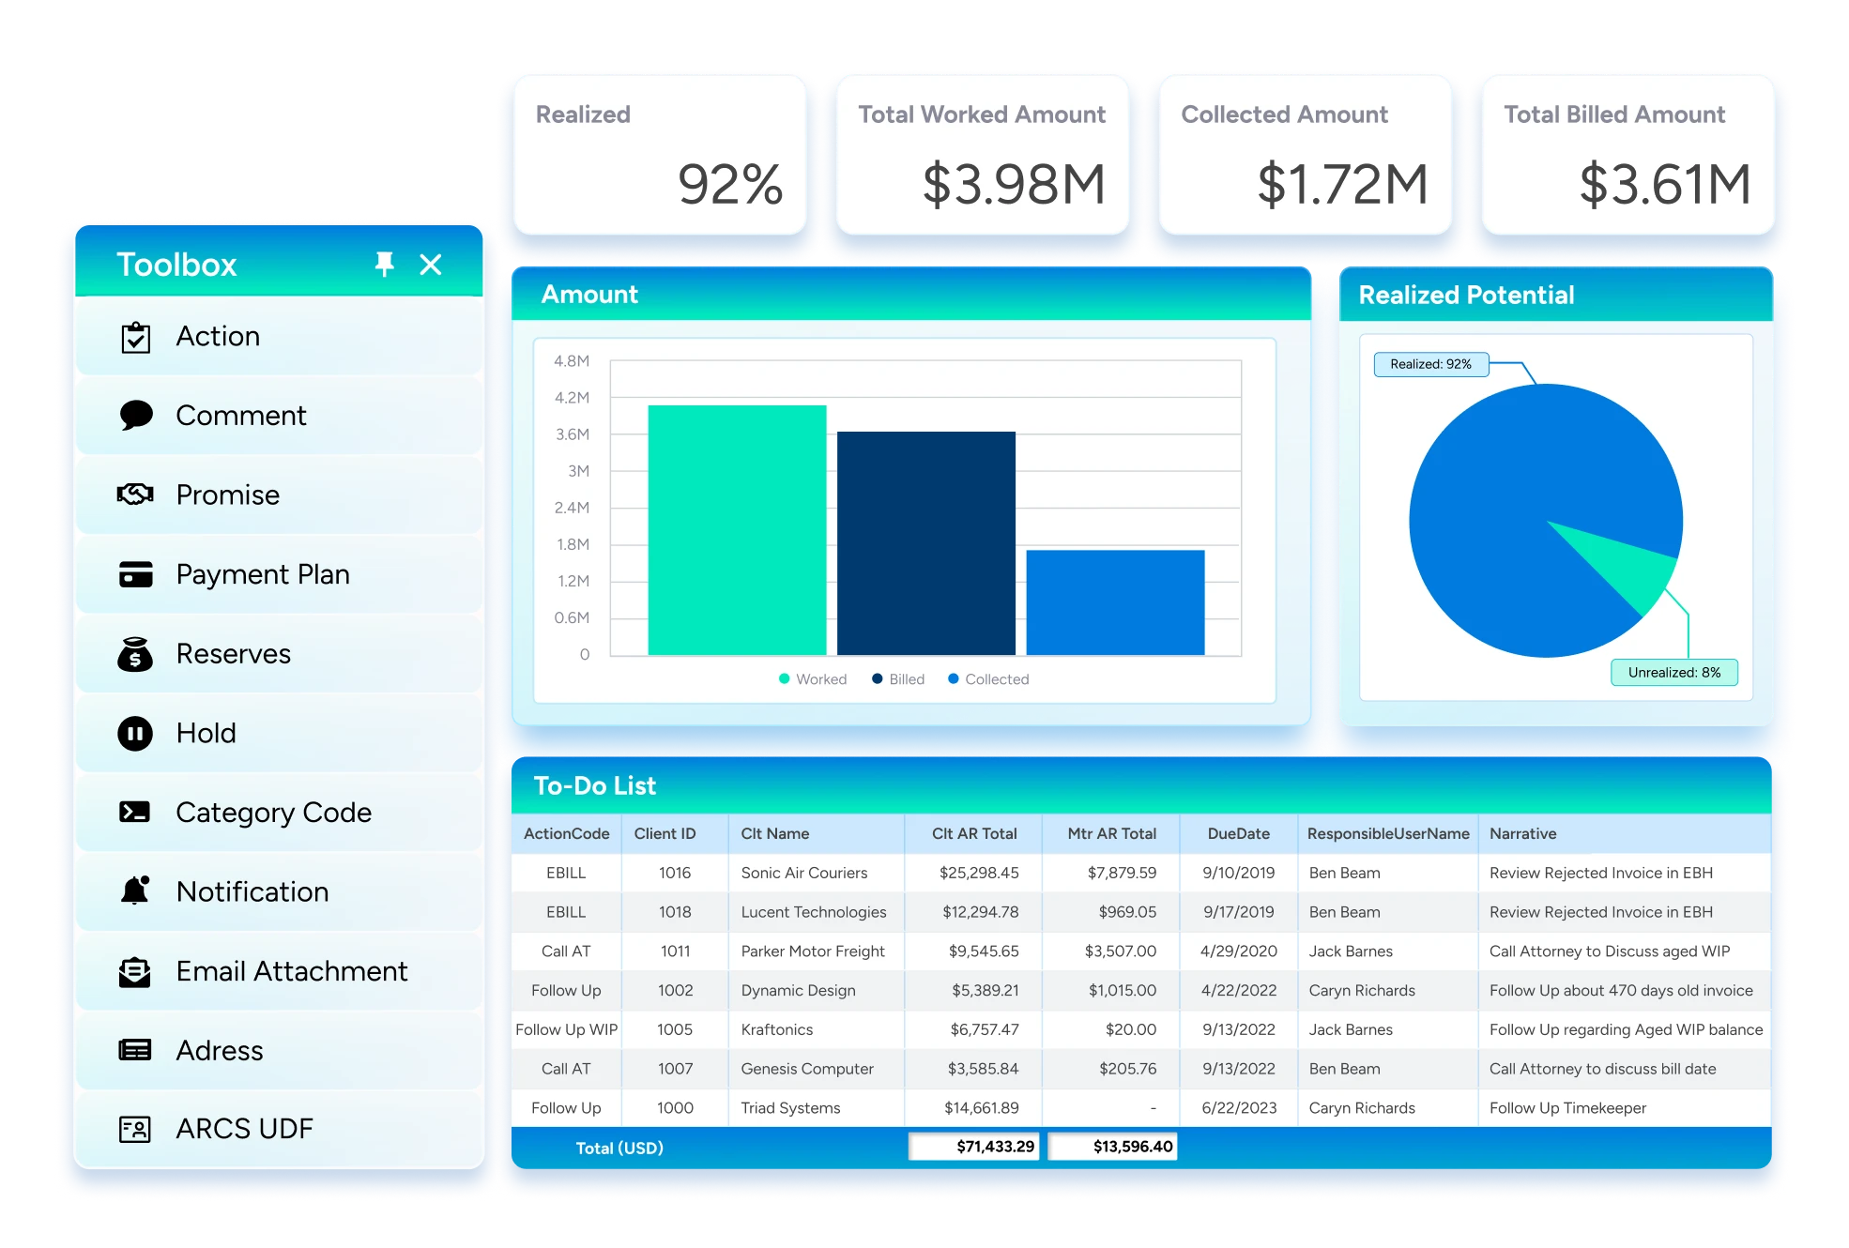Screen dimensions: 1849x1248
Task: Sort the To-Do List by DueDate
Action: click(1238, 833)
